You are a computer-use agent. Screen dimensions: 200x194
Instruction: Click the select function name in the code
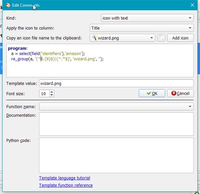click(x=25, y=53)
